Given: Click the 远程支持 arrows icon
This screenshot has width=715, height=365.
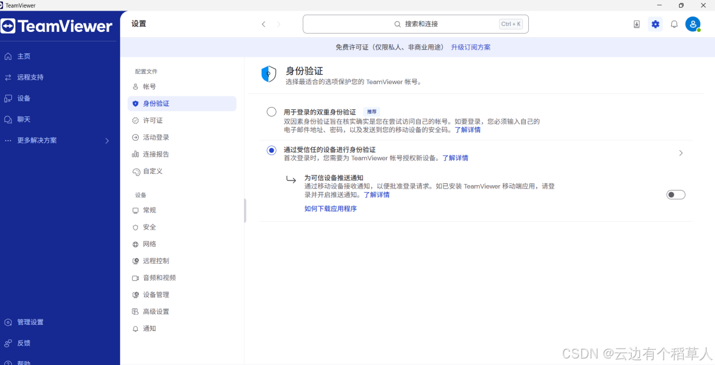Looking at the screenshot, I should [8, 77].
